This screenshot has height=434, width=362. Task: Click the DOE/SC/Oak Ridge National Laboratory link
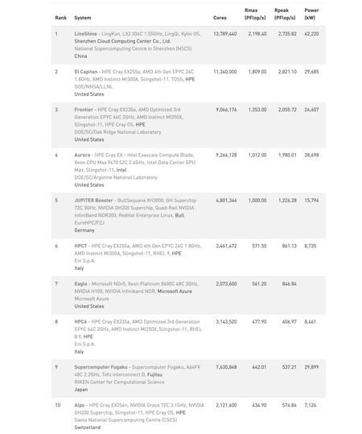click(117, 132)
